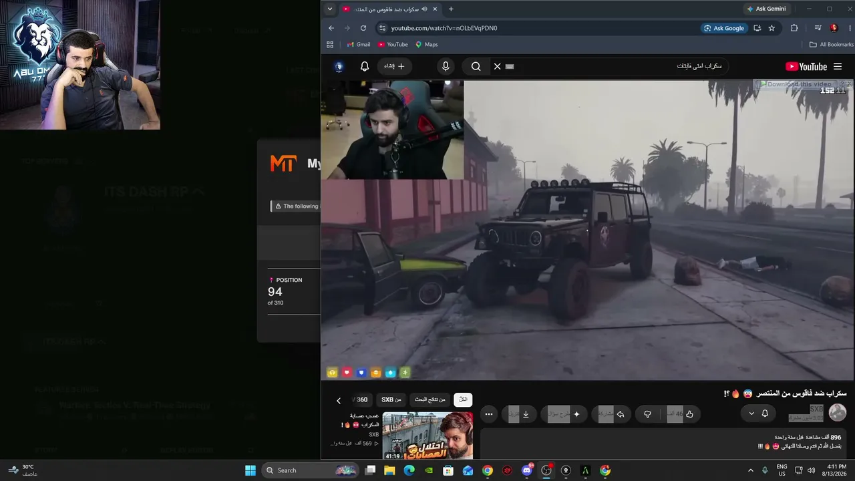Select the 'من نتائج البحث' filter chip
Viewport: 855px width, 481px height.
[x=430, y=399]
